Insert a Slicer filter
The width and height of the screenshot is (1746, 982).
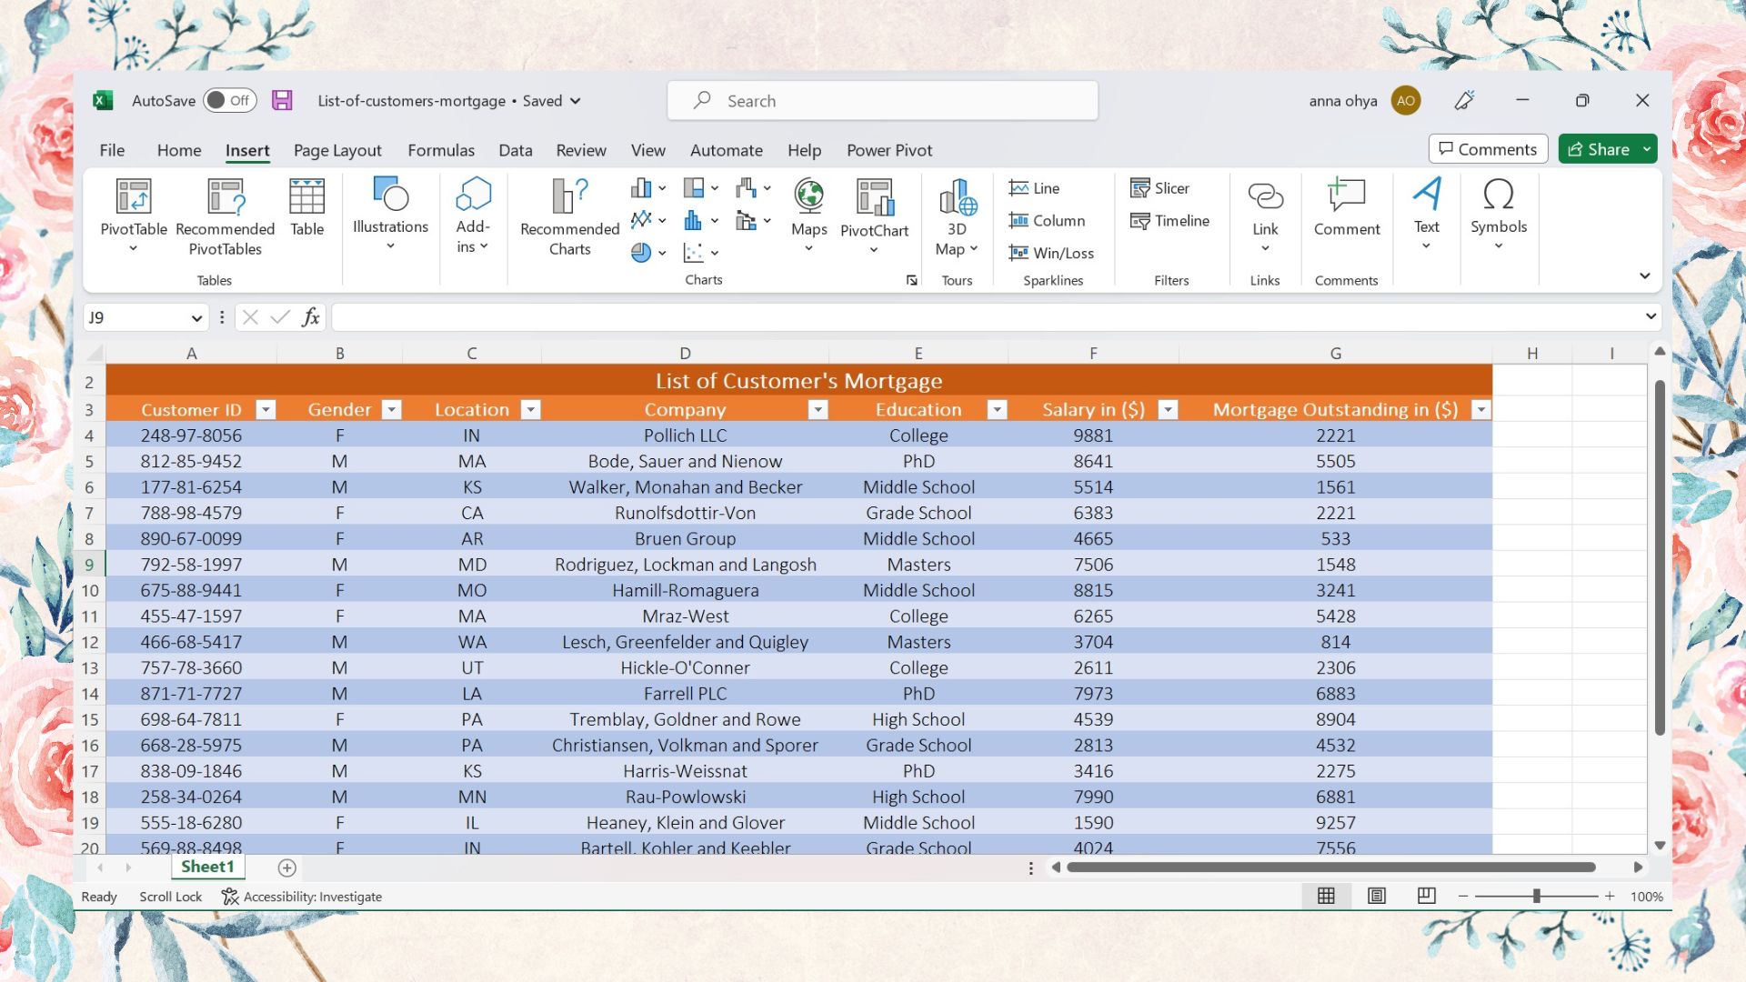[x=1159, y=188]
